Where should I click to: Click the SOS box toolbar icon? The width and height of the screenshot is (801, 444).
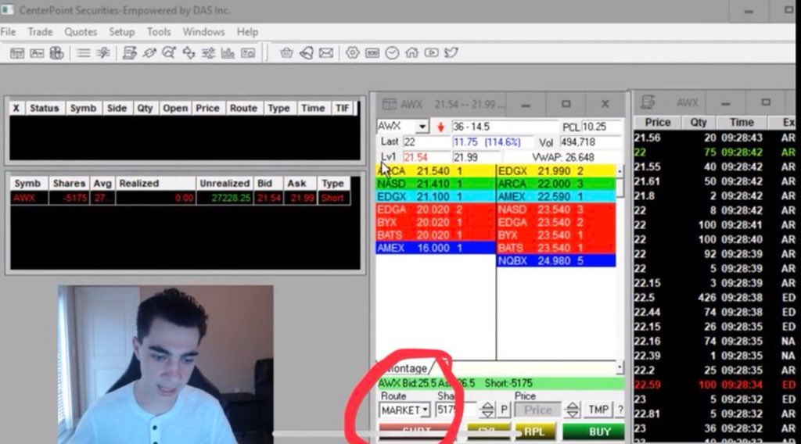[372, 53]
